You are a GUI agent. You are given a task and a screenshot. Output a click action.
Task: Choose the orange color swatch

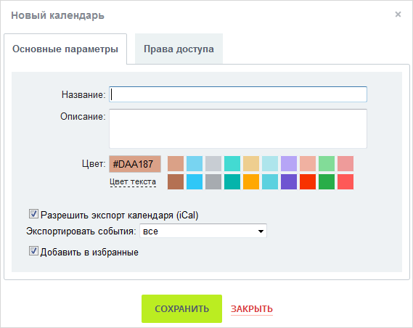[251, 181]
